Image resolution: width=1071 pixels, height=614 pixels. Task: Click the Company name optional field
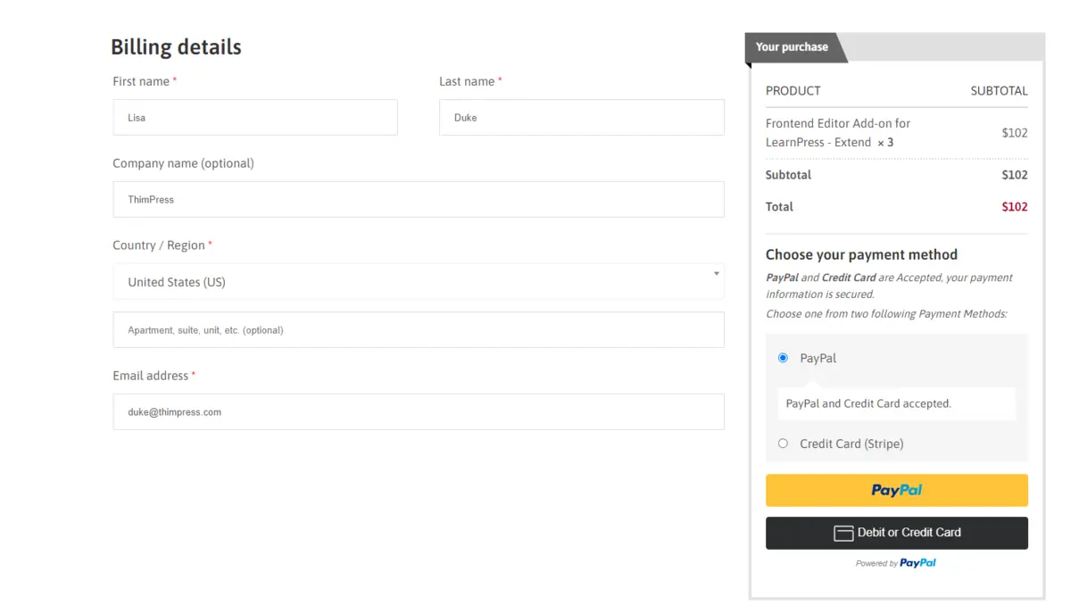click(x=418, y=199)
